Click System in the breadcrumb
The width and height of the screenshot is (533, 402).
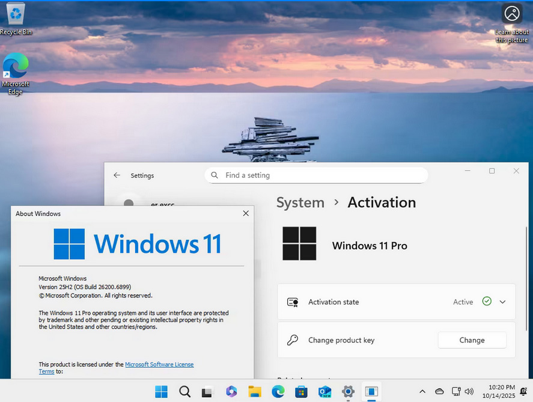tap(300, 203)
